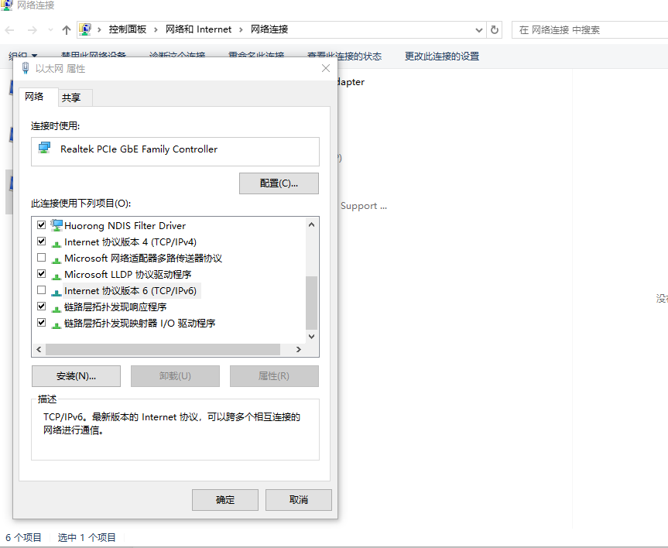Select 链路层拓扑发现响应程序 item text
This screenshot has width=668, height=548.
point(115,307)
